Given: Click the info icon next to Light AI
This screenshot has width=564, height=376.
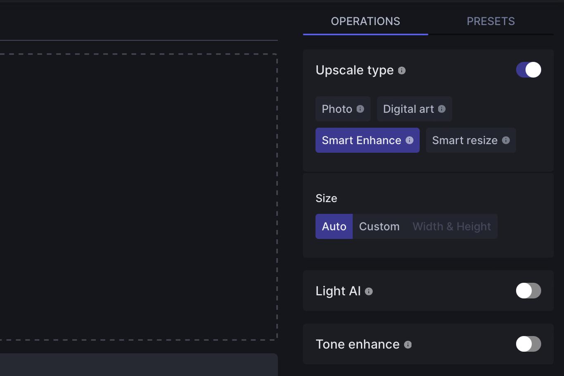Looking at the screenshot, I should 369,291.
